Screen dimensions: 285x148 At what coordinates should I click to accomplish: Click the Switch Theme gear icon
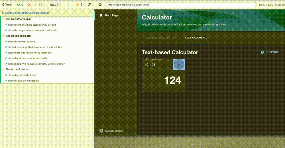click(101, 131)
